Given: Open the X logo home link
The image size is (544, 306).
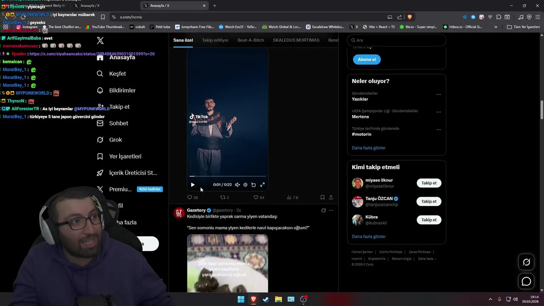Looking at the screenshot, I should (100, 40).
